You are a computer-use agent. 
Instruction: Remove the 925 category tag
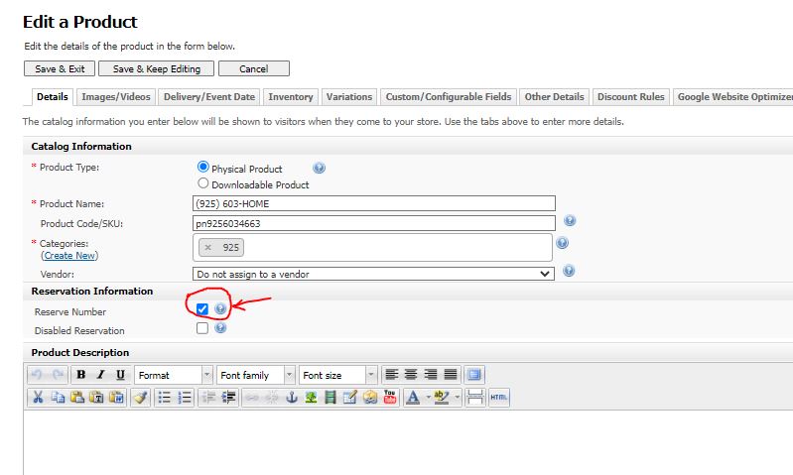(x=207, y=248)
